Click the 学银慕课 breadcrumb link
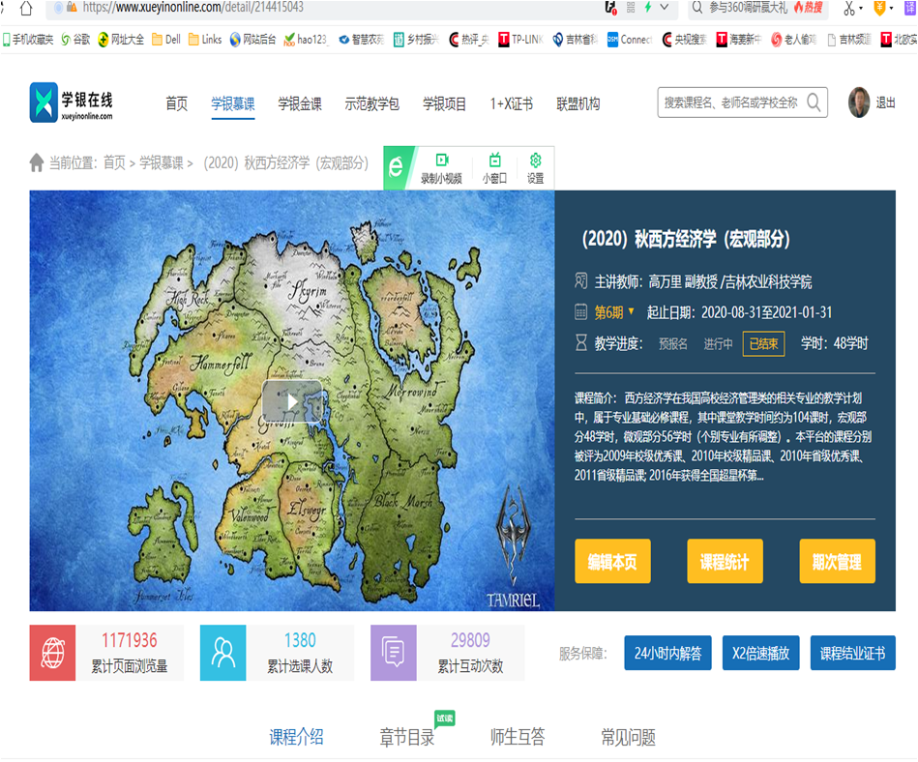The image size is (918, 762). pyautogui.click(x=161, y=162)
